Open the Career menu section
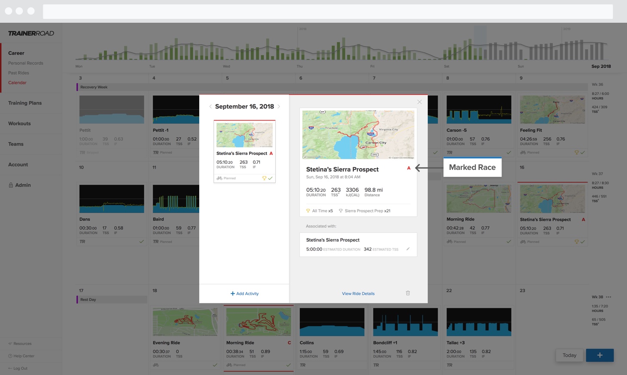 click(x=16, y=53)
